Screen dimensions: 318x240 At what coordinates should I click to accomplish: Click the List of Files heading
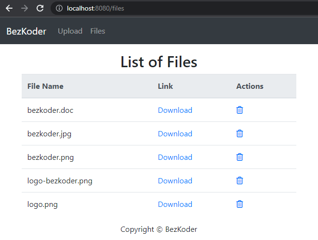tap(159, 62)
